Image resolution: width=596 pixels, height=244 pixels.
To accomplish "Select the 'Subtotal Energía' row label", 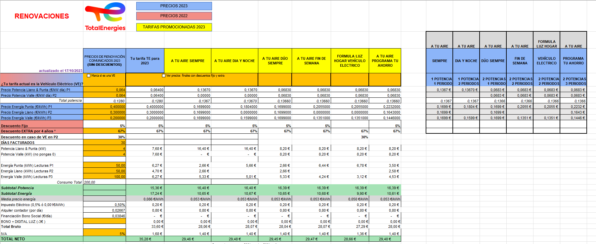I will point(42,193).
